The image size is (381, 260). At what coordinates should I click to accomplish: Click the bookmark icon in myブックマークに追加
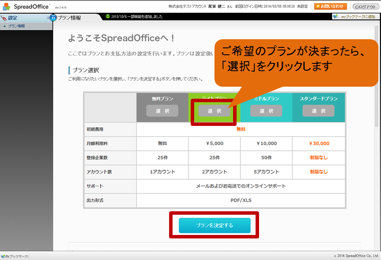coord(336,16)
